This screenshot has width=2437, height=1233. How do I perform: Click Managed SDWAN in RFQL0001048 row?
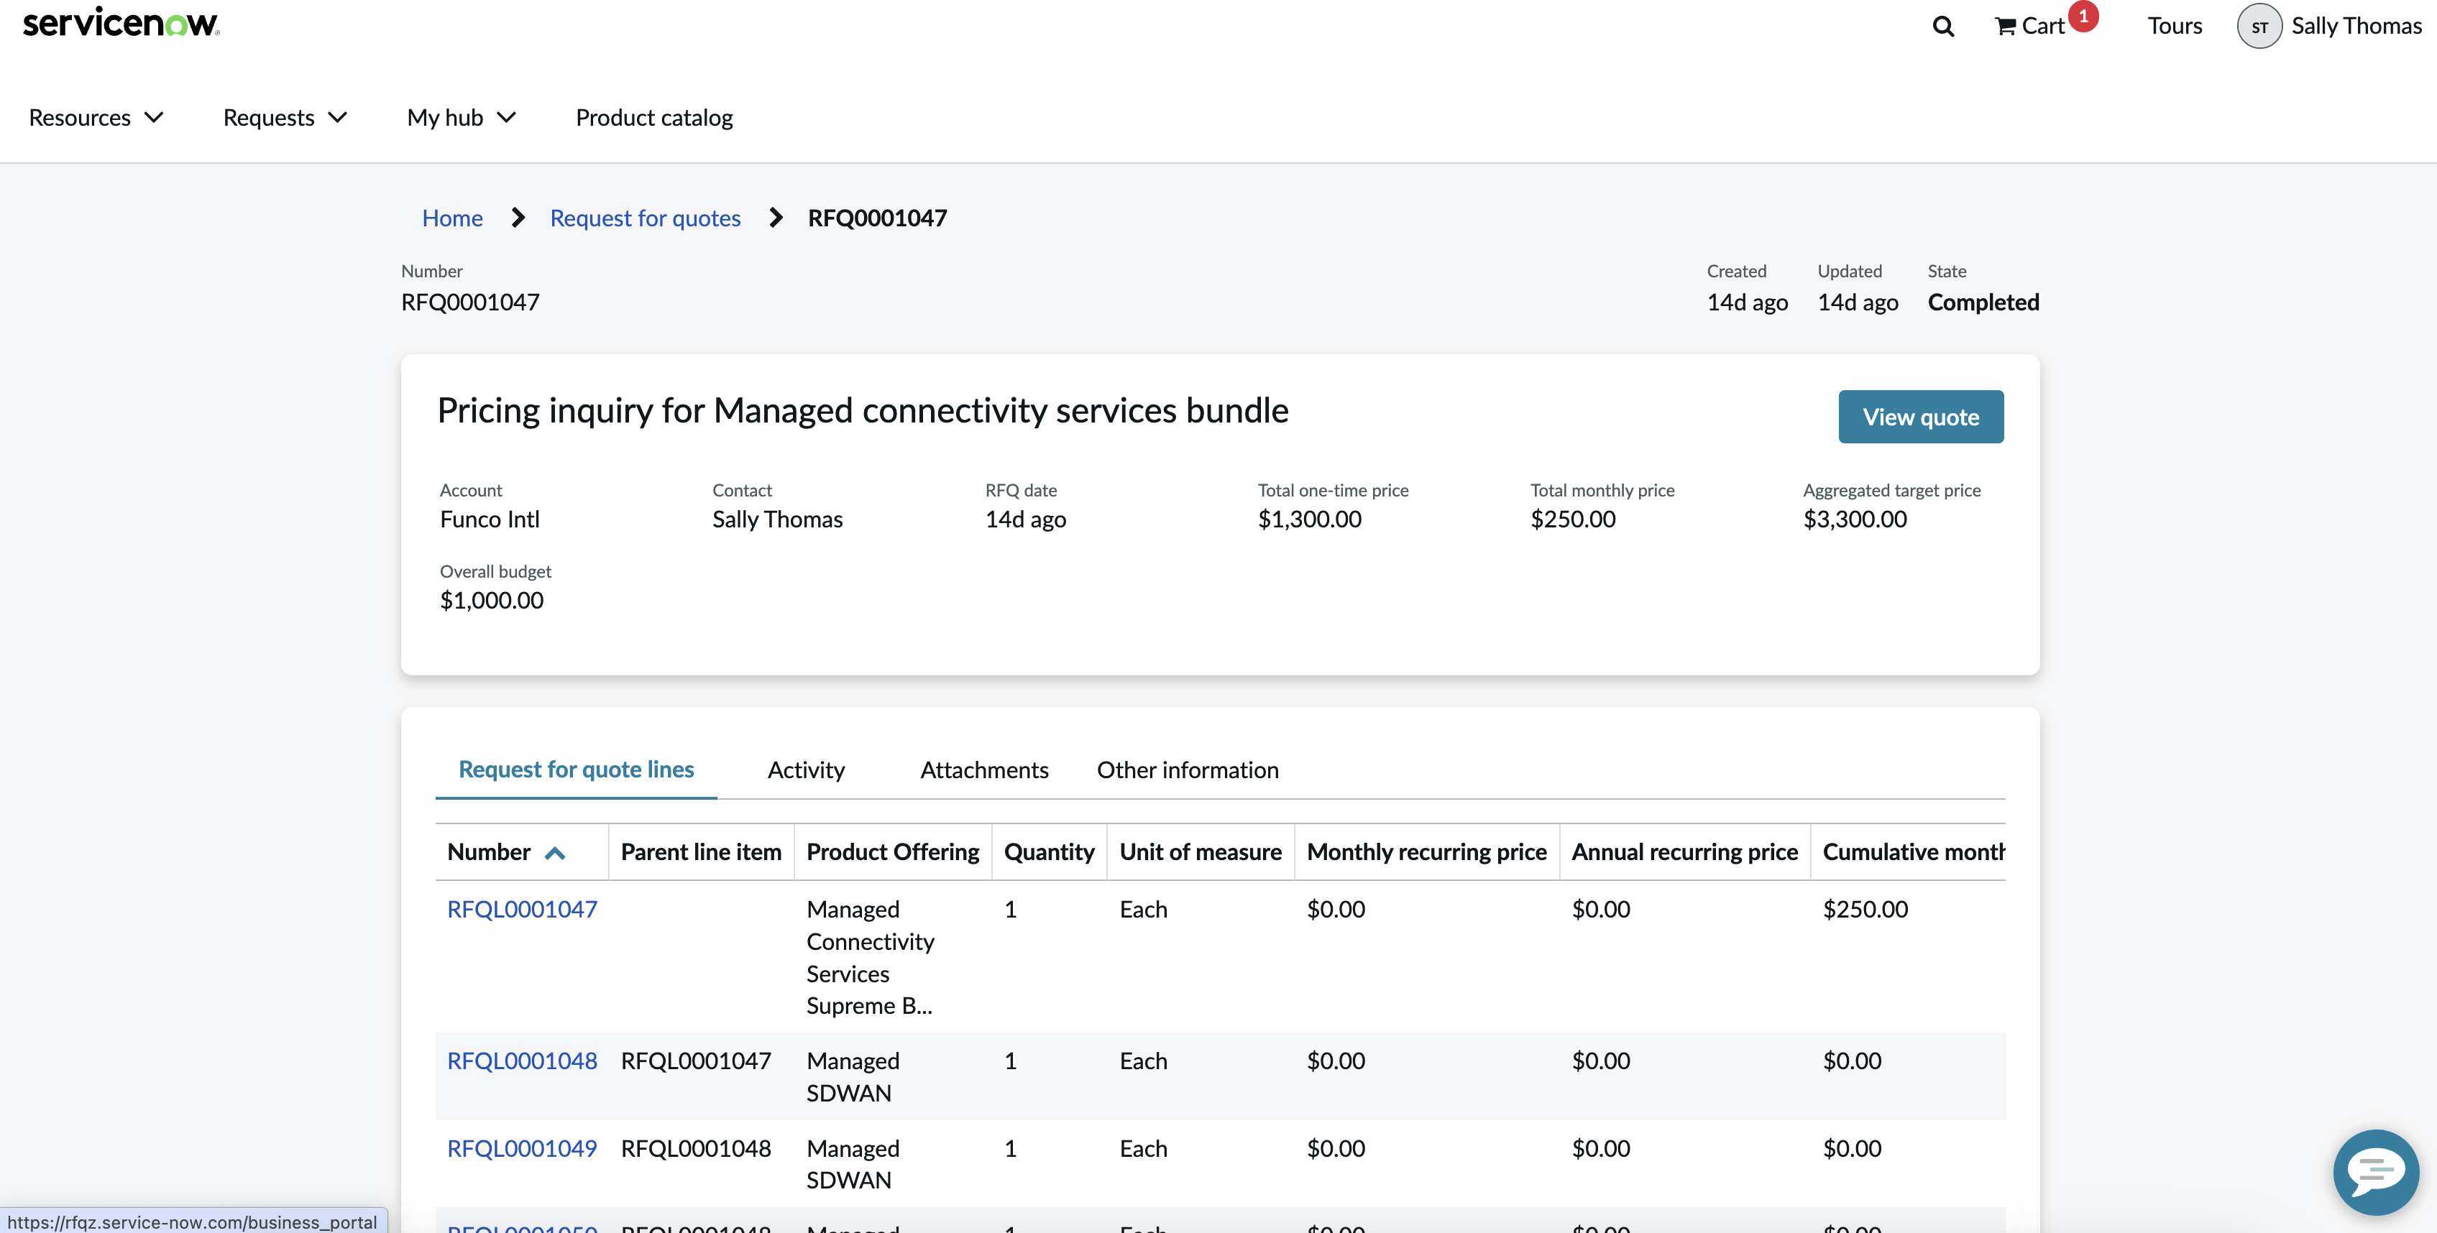853,1077
